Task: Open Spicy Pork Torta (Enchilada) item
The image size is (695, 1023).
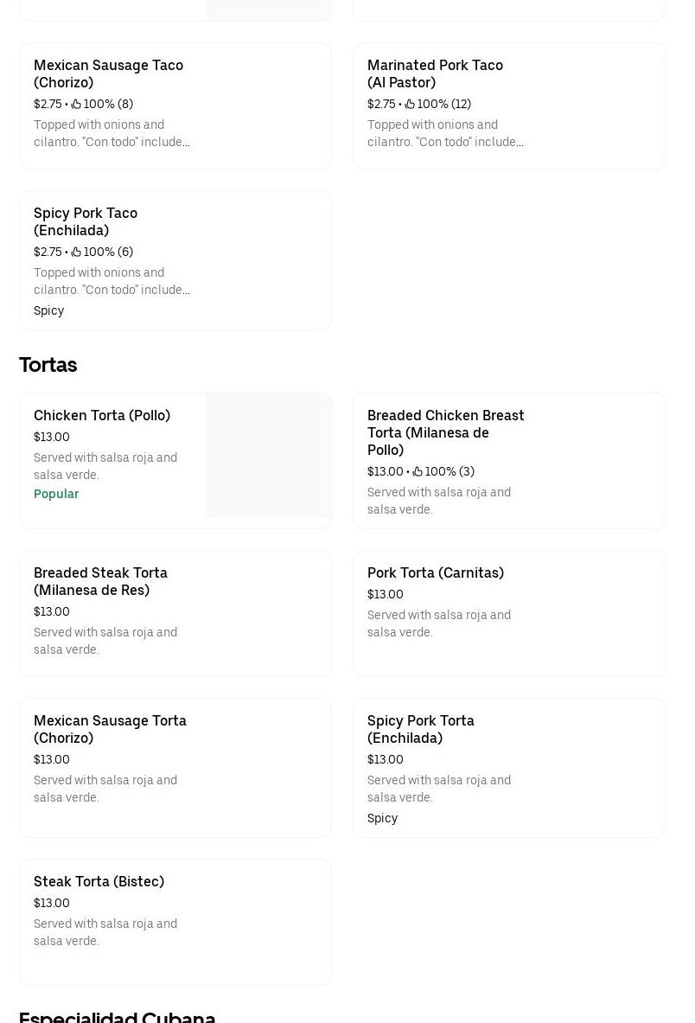Action: 420,729
